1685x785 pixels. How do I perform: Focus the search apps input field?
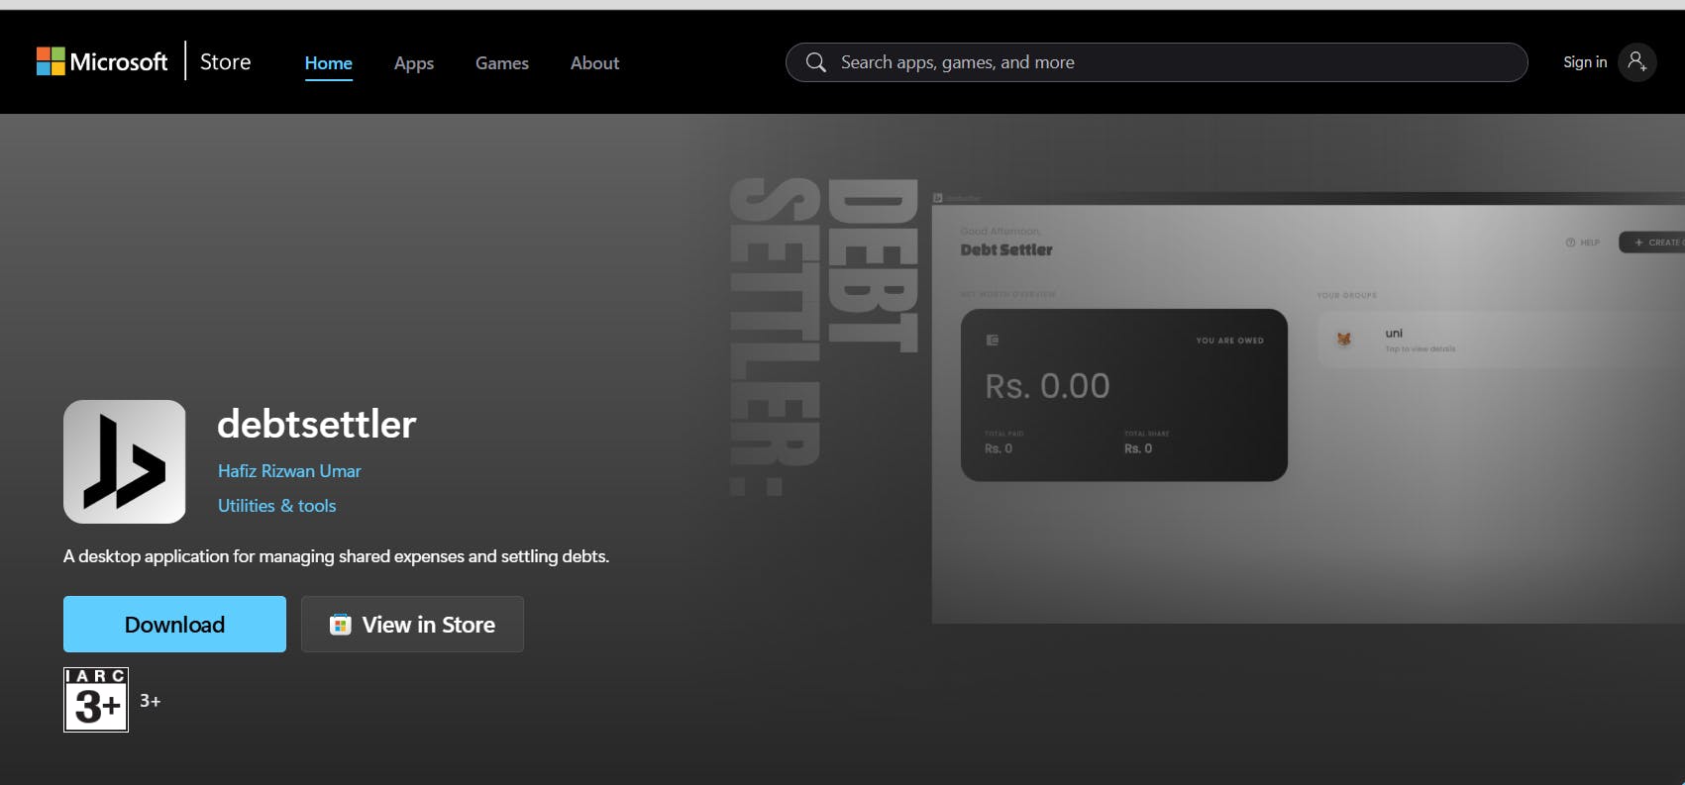click(1156, 62)
